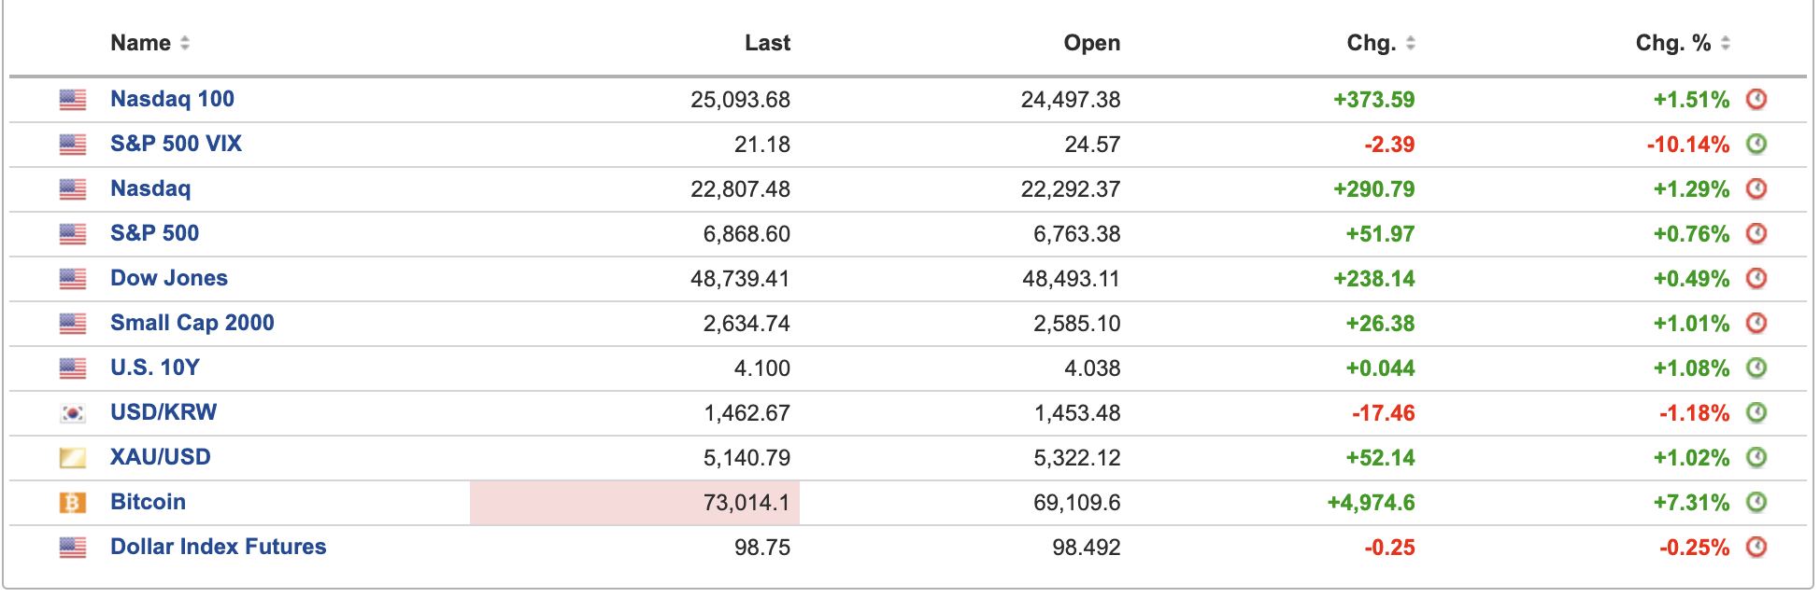Open the XAU/USD gold quote link
Viewport: 1820px width, 597px height.
pyautogui.click(x=160, y=457)
